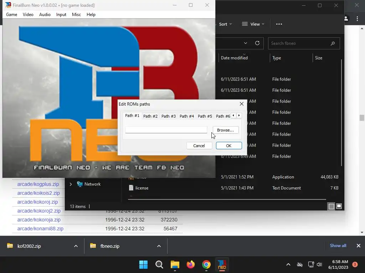Click the FinalBurn Neo taskbar icon

tap(222, 264)
